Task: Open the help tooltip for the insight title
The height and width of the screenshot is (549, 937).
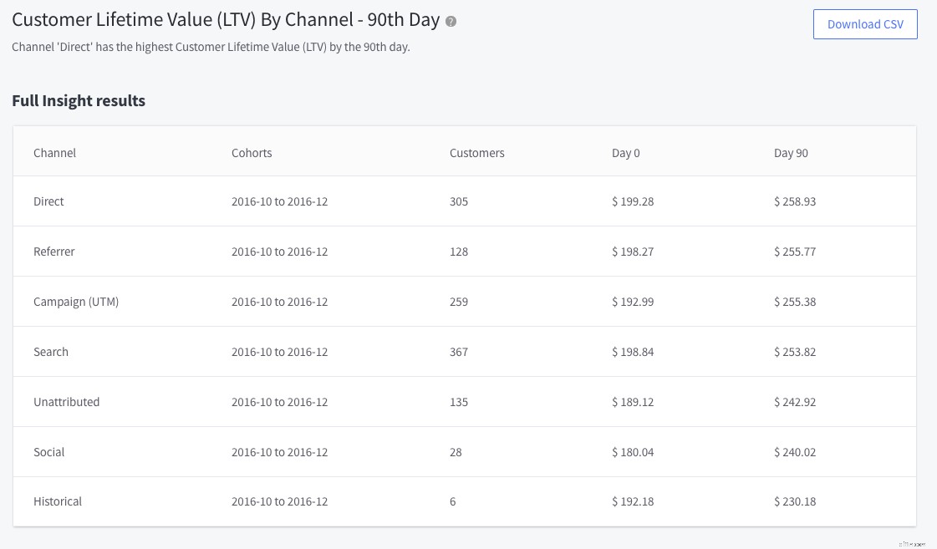Action: (x=451, y=21)
